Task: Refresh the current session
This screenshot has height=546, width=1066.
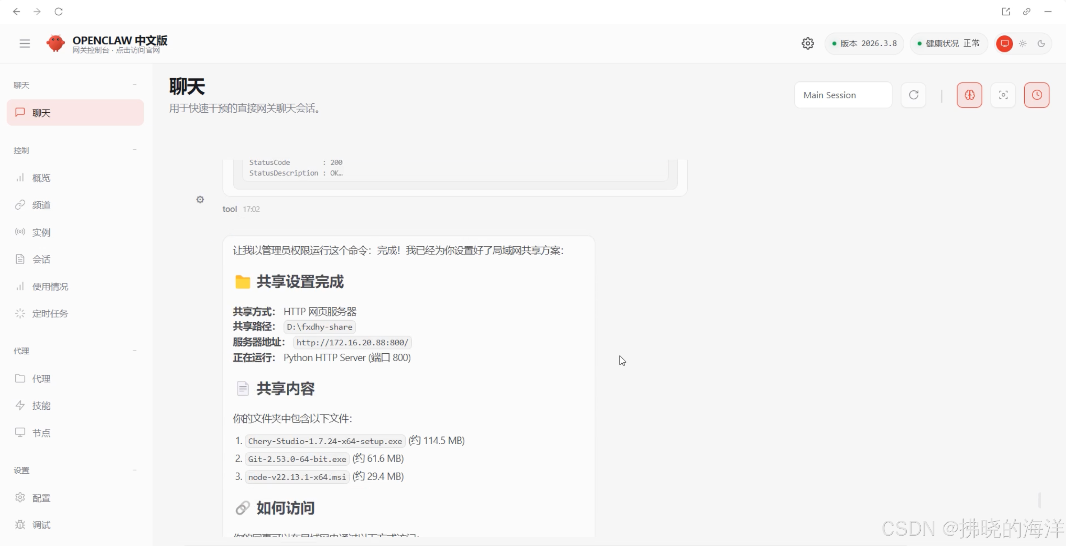Action: point(914,95)
